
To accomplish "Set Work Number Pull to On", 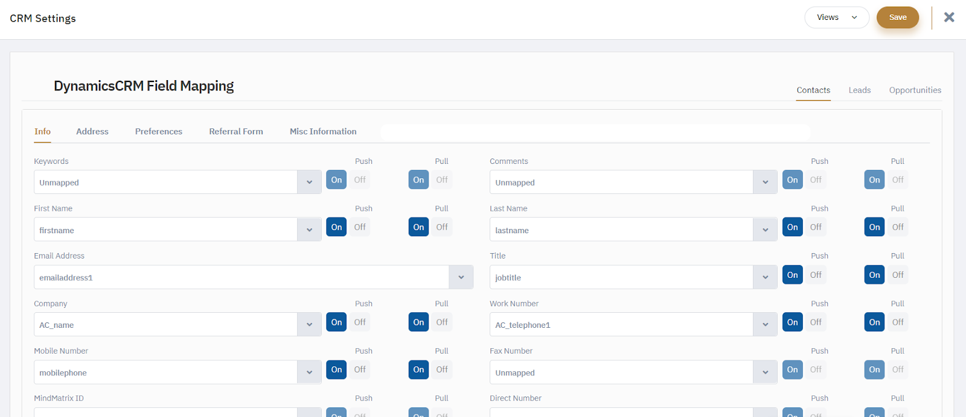I will pyautogui.click(x=874, y=322).
